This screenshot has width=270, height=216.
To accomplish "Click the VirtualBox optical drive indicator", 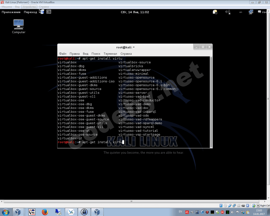I will (x=225, y=205).
